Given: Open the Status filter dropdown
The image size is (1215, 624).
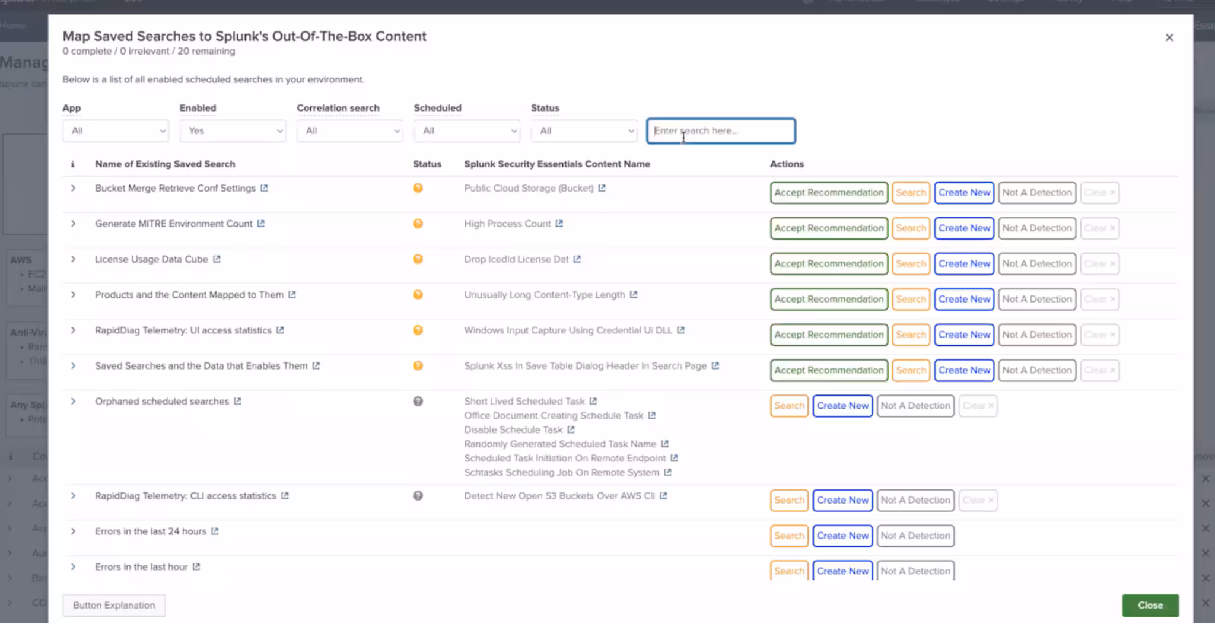Looking at the screenshot, I should pyautogui.click(x=584, y=131).
